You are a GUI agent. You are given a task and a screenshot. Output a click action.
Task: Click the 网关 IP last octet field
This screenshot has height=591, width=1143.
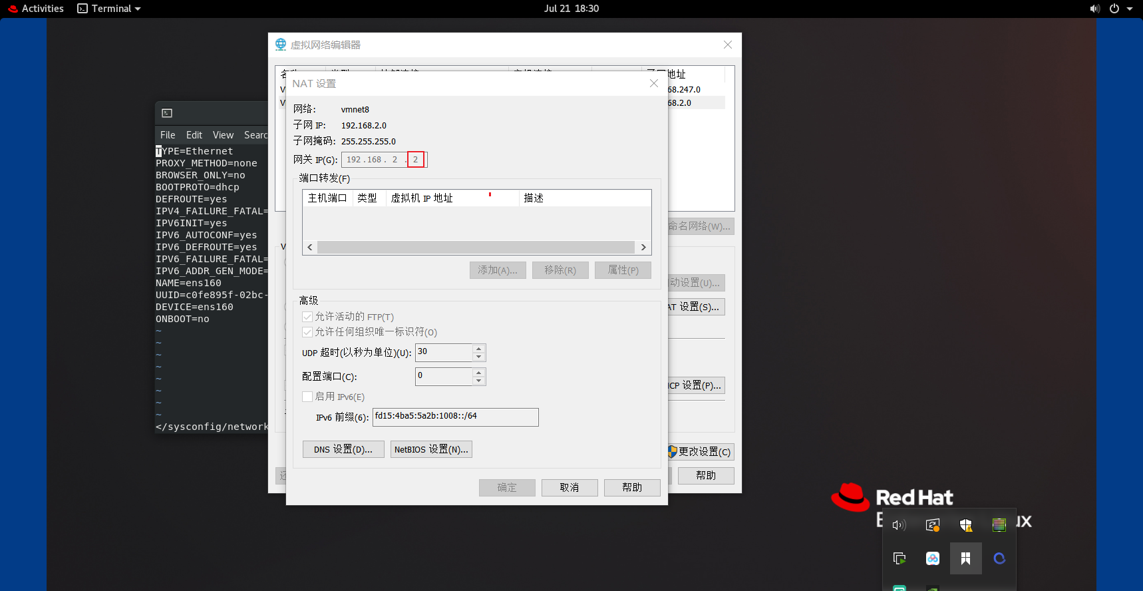[x=416, y=160]
